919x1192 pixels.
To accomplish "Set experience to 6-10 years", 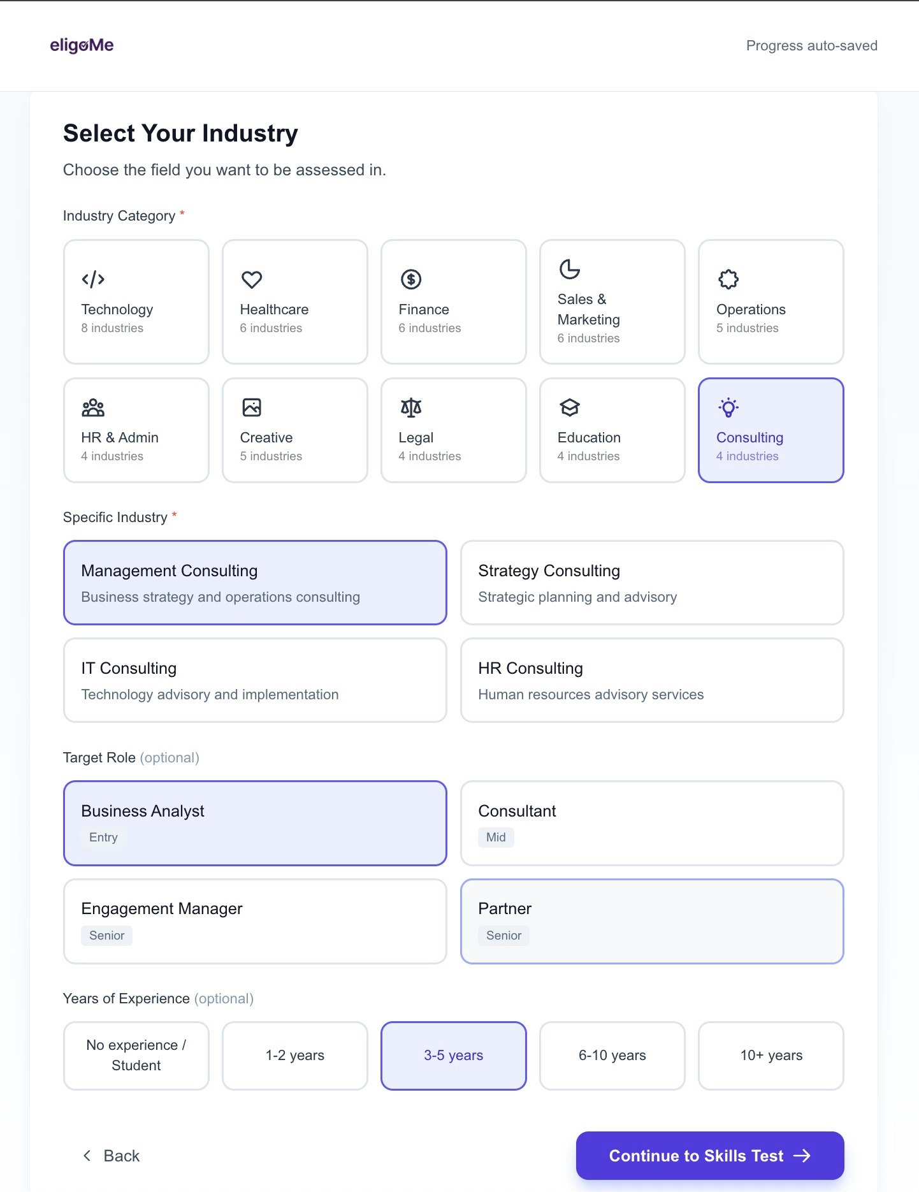I will [612, 1056].
